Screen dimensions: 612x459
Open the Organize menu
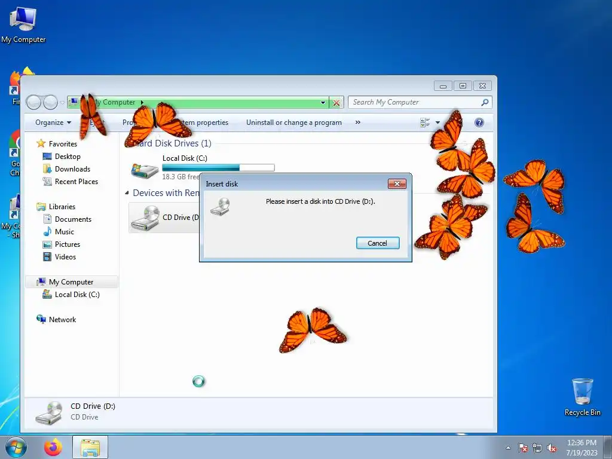(x=53, y=123)
